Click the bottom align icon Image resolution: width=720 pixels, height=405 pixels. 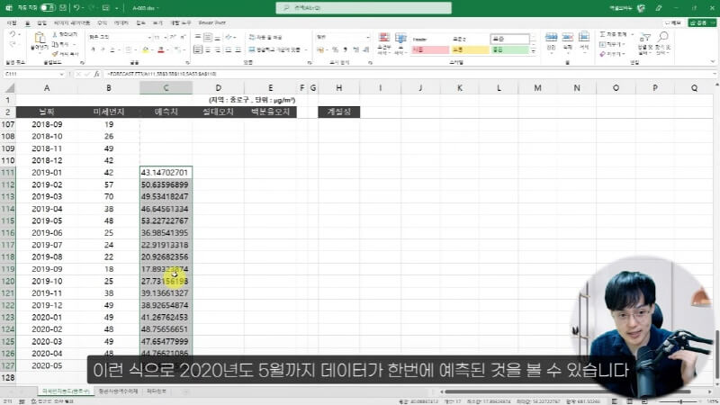(x=217, y=37)
